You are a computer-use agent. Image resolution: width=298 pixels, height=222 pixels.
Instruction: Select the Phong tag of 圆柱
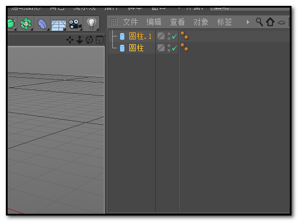tap(185, 47)
